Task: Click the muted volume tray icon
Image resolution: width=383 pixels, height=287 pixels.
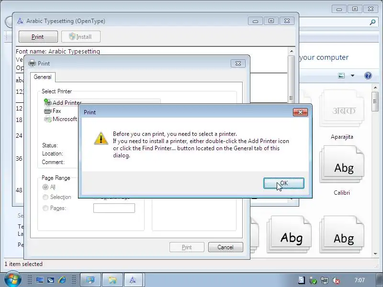Action: tap(336, 280)
